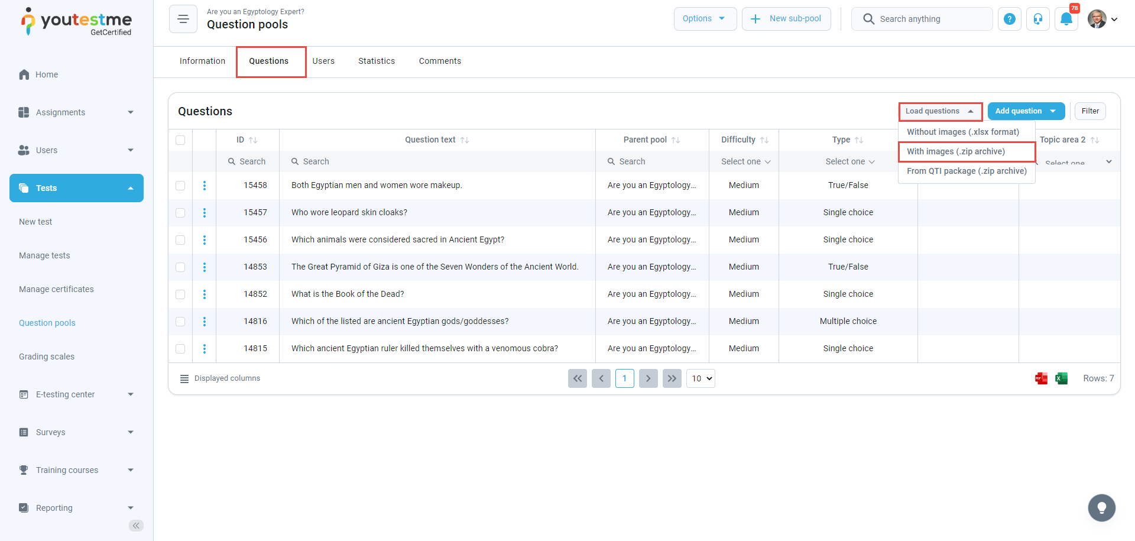Click the New sub-pool button
The height and width of the screenshot is (541, 1135).
coord(786,19)
